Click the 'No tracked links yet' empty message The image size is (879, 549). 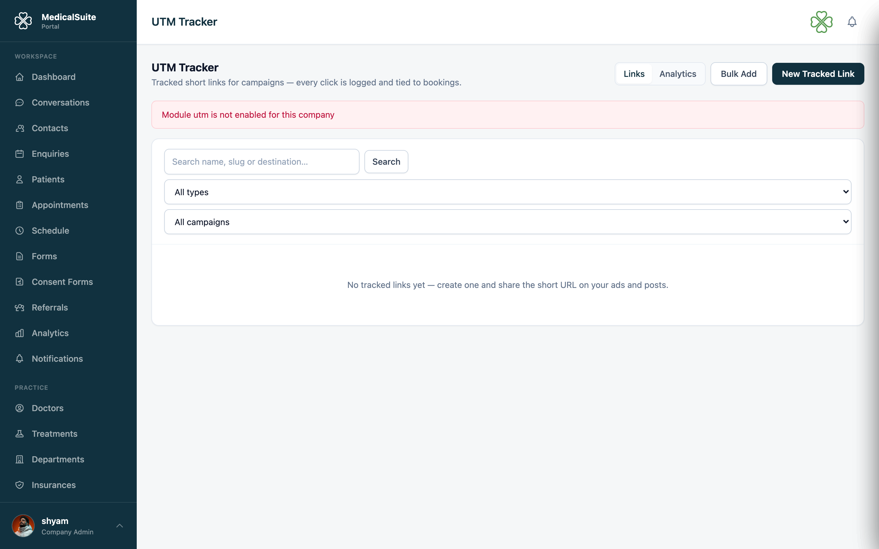508,285
